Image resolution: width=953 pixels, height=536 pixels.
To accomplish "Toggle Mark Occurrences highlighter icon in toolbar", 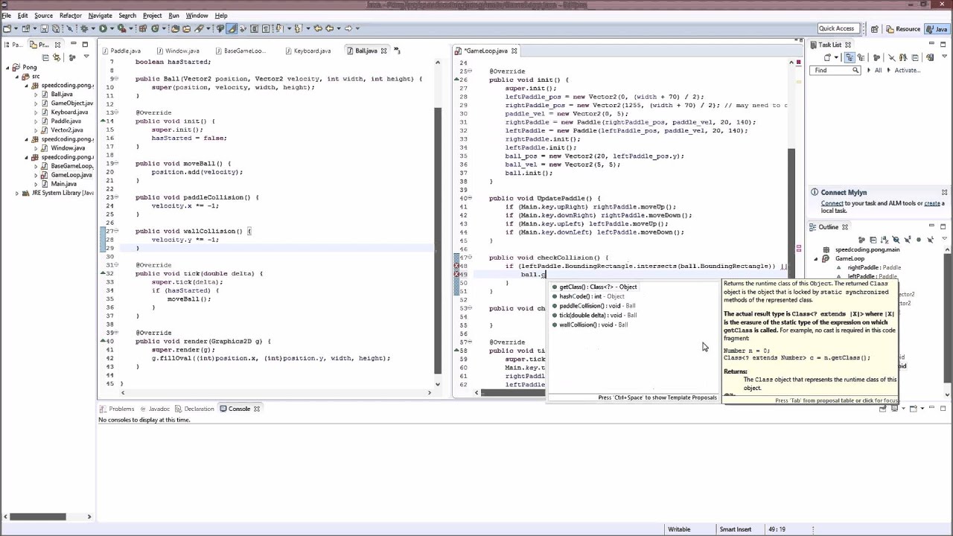I will pyautogui.click(x=232, y=28).
